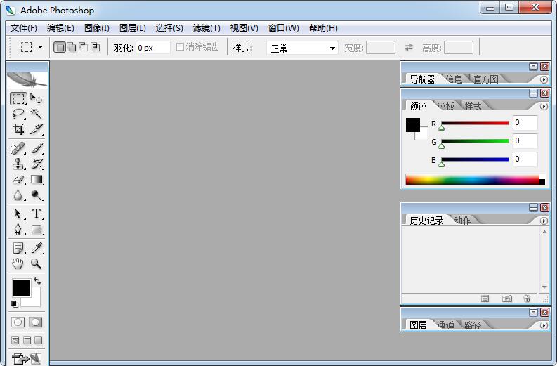
Task: Open the 滤镜 (Filter) menu
Action: click(207, 28)
